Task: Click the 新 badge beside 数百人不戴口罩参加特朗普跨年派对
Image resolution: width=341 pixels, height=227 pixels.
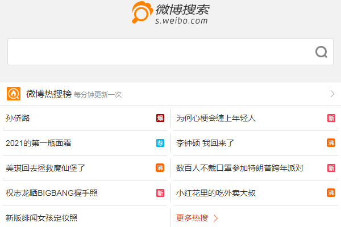Action: tap(331, 168)
